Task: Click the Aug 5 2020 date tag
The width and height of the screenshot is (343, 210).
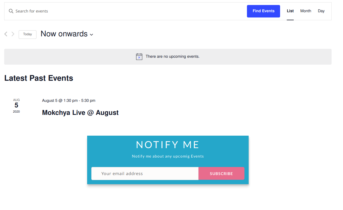Action: pos(16,105)
